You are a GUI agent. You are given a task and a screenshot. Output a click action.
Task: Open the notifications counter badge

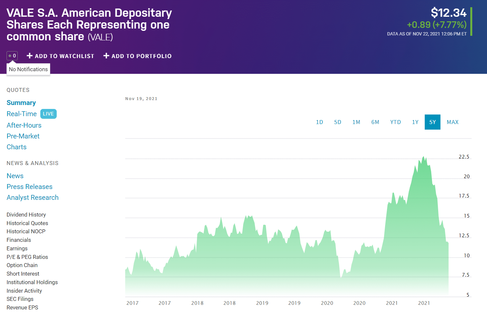(12, 56)
